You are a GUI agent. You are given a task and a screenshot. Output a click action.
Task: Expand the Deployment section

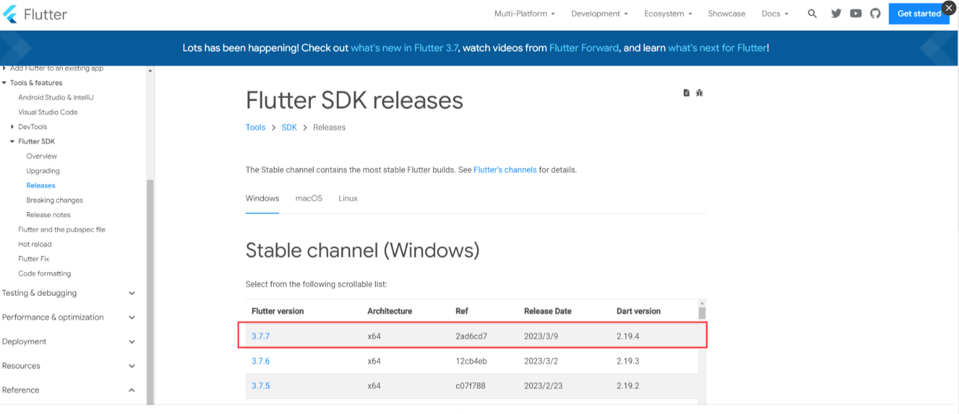(x=68, y=342)
